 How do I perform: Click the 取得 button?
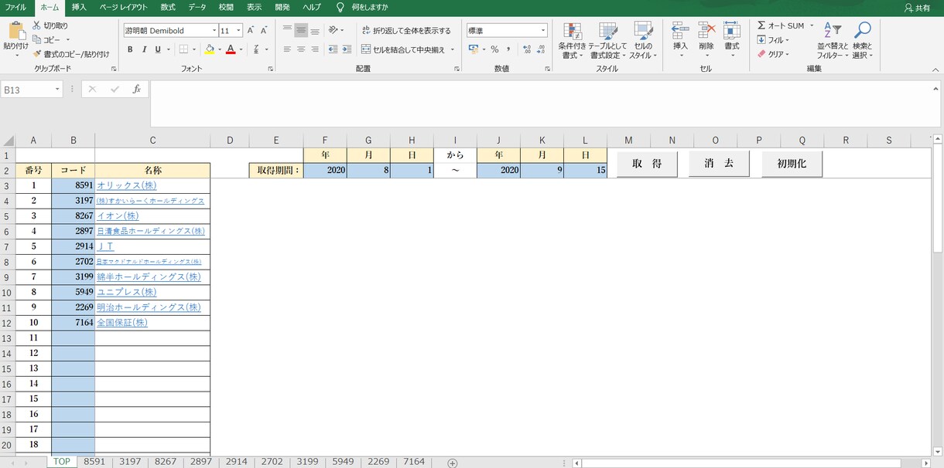point(647,164)
